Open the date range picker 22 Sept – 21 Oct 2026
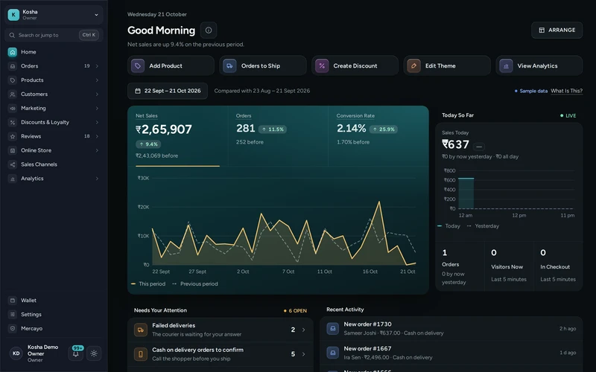 click(x=168, y=91)
